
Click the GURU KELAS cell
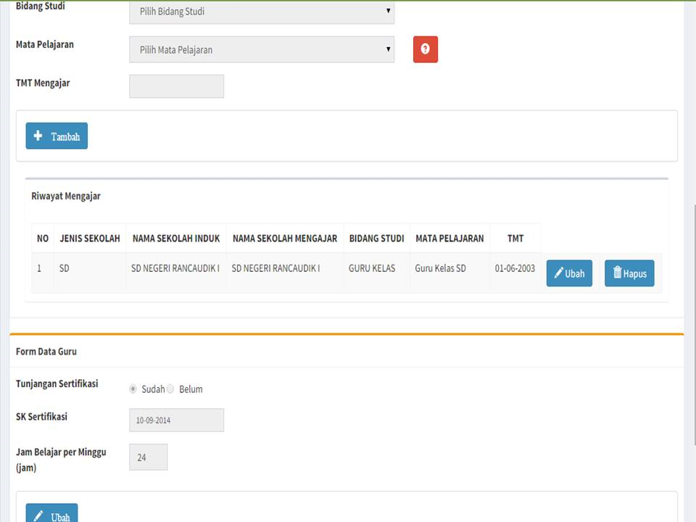click(371, 268)
